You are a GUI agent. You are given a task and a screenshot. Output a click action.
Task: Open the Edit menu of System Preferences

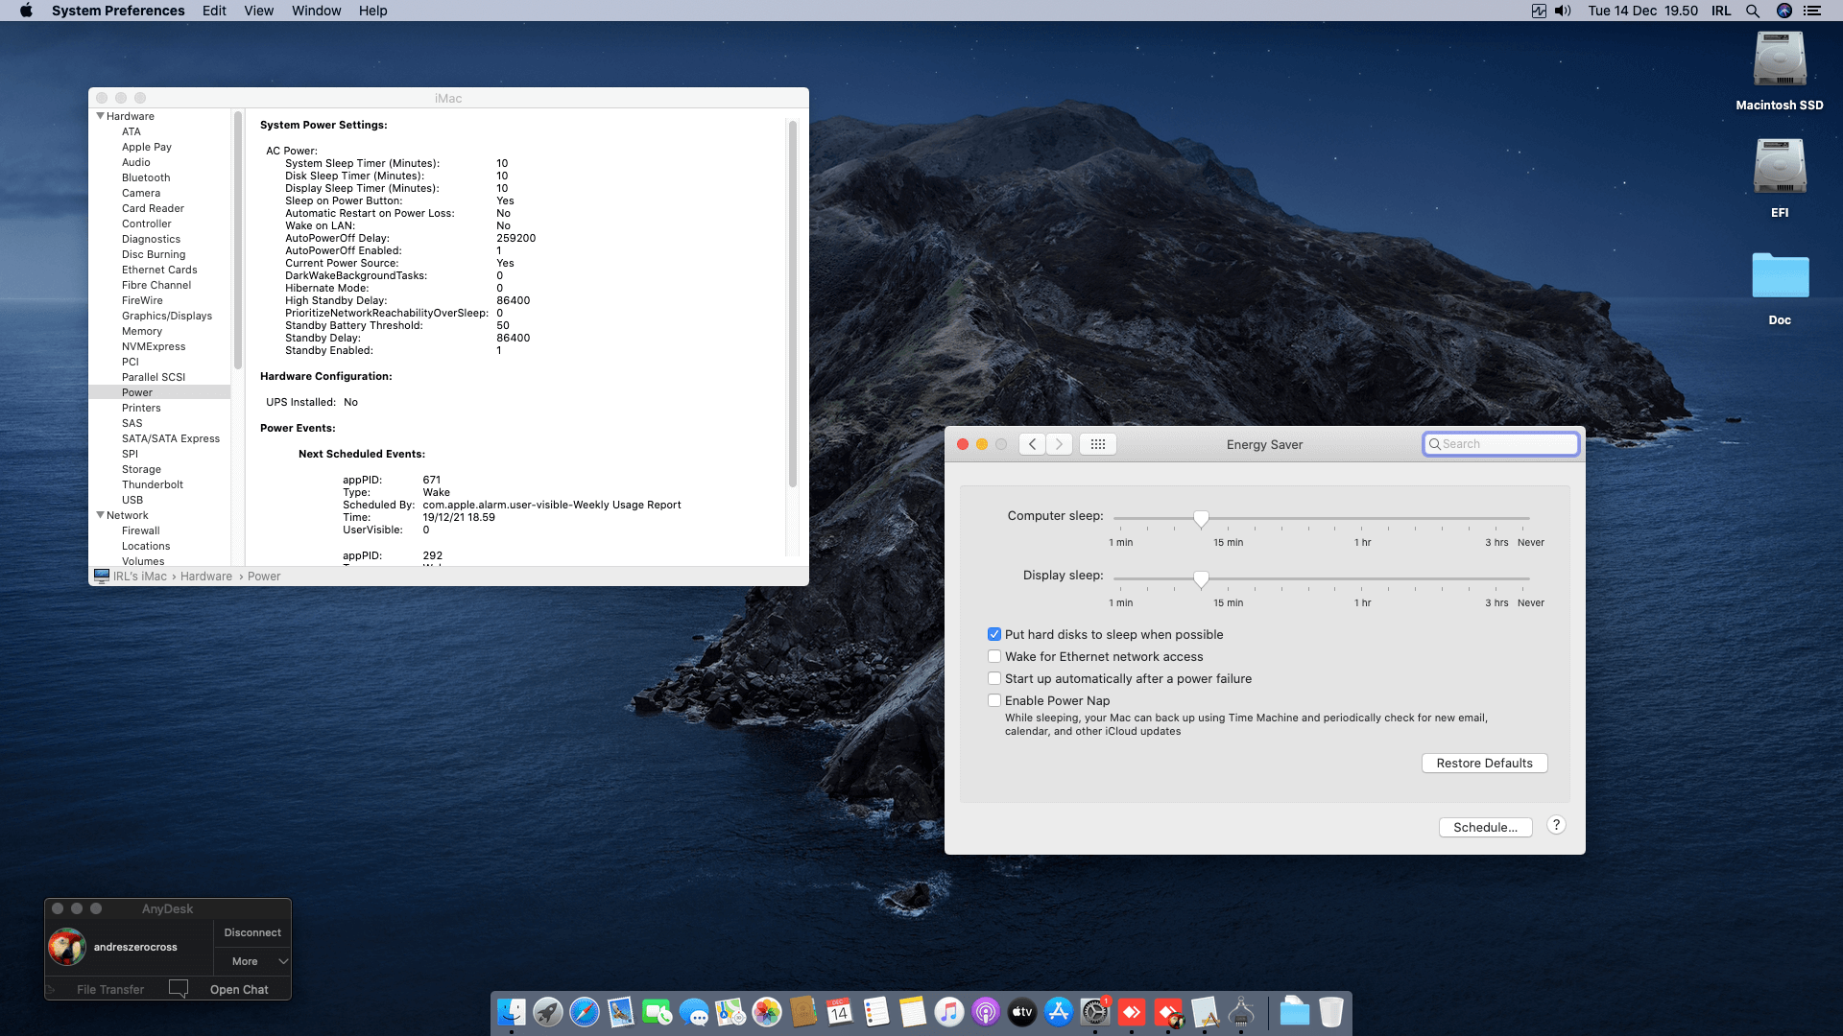(213, 11)
